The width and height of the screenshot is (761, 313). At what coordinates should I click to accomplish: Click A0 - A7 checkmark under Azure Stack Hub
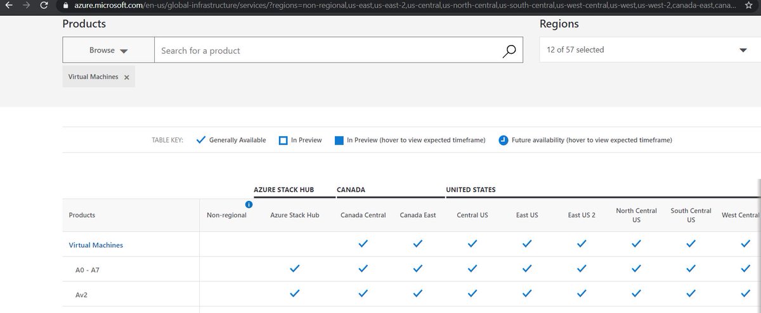pyautogui.click(x=295, y=269)
